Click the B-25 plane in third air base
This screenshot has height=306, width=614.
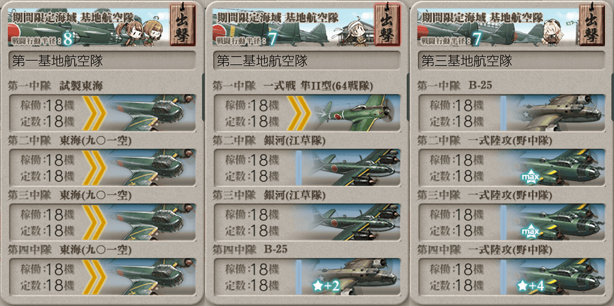point(511,113)
